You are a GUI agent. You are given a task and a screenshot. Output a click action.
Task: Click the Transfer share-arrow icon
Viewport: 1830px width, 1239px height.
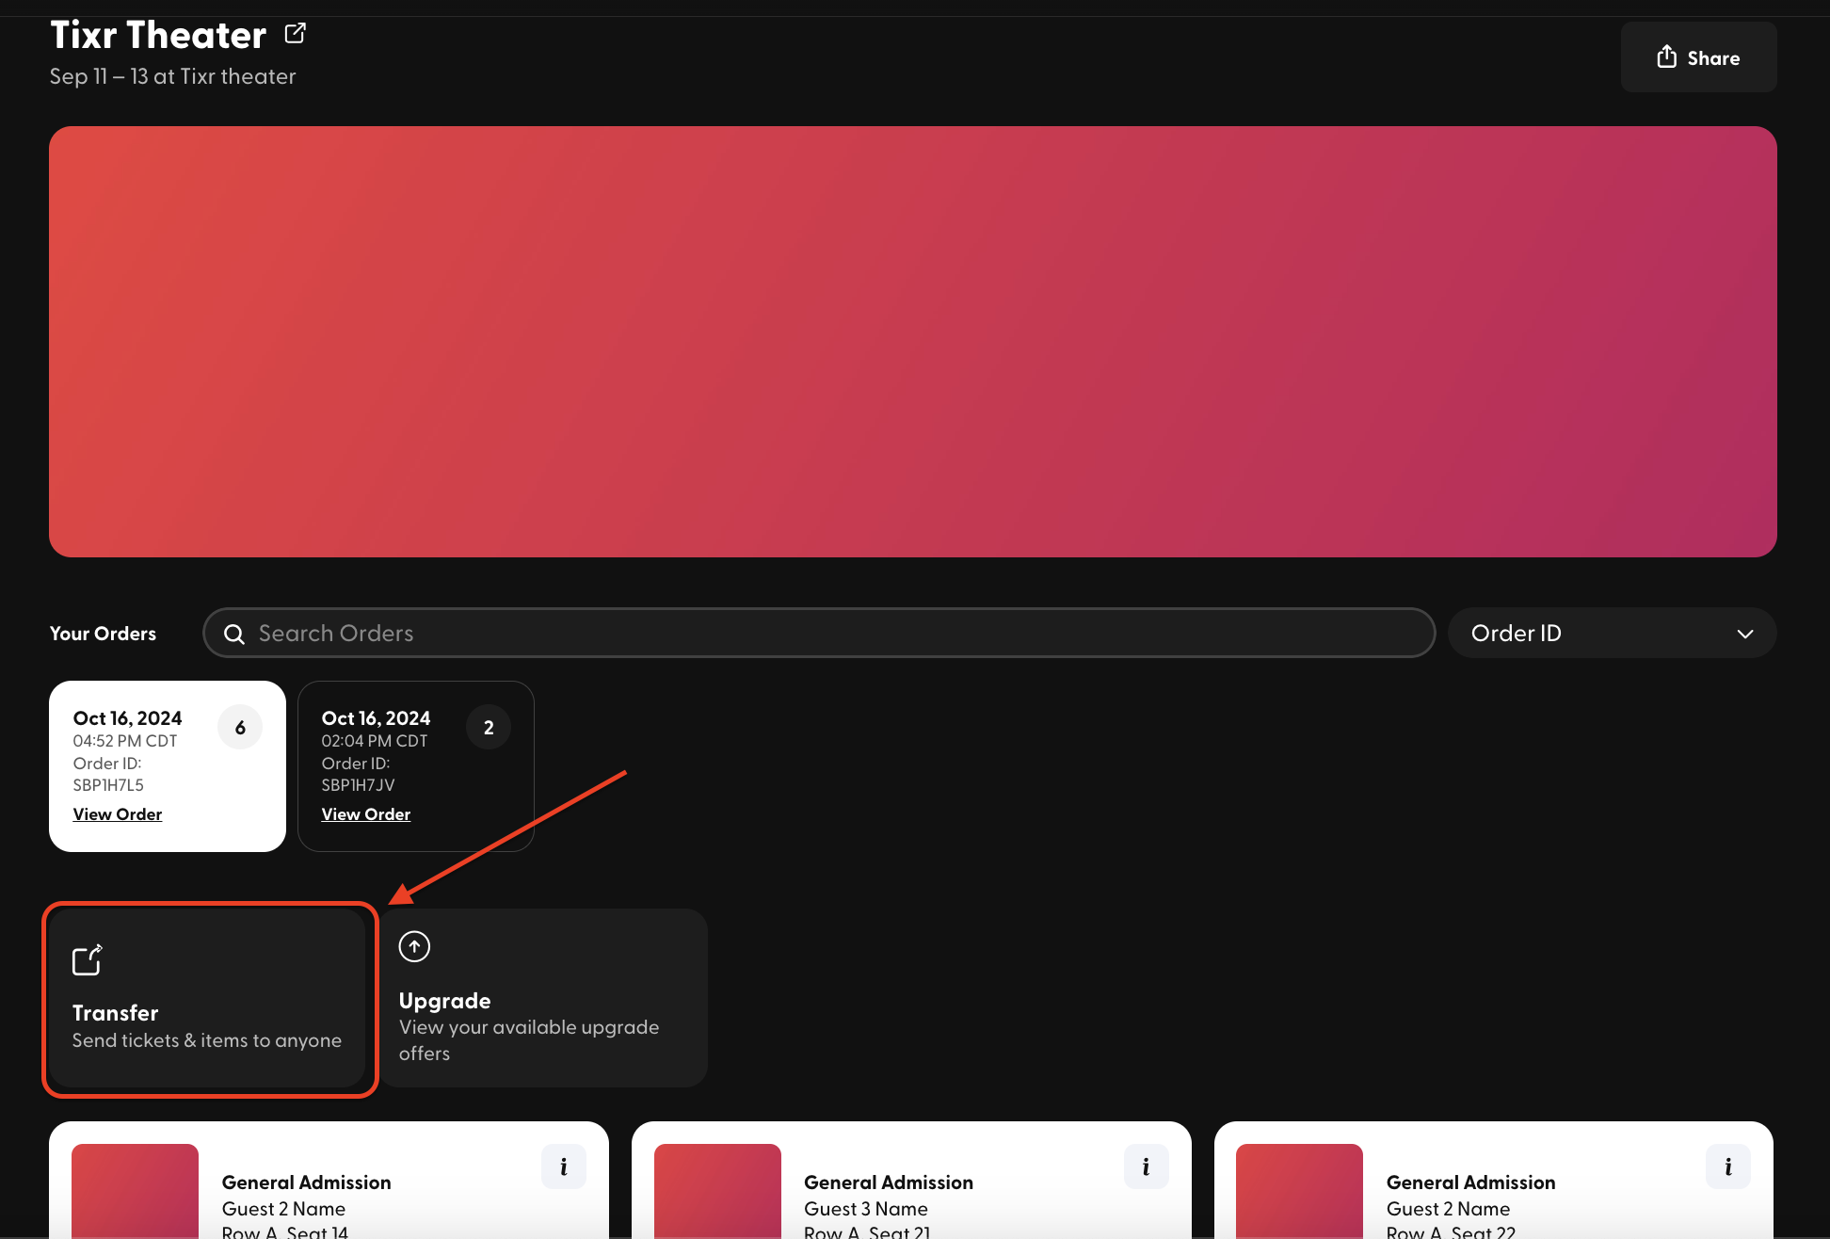88,959
